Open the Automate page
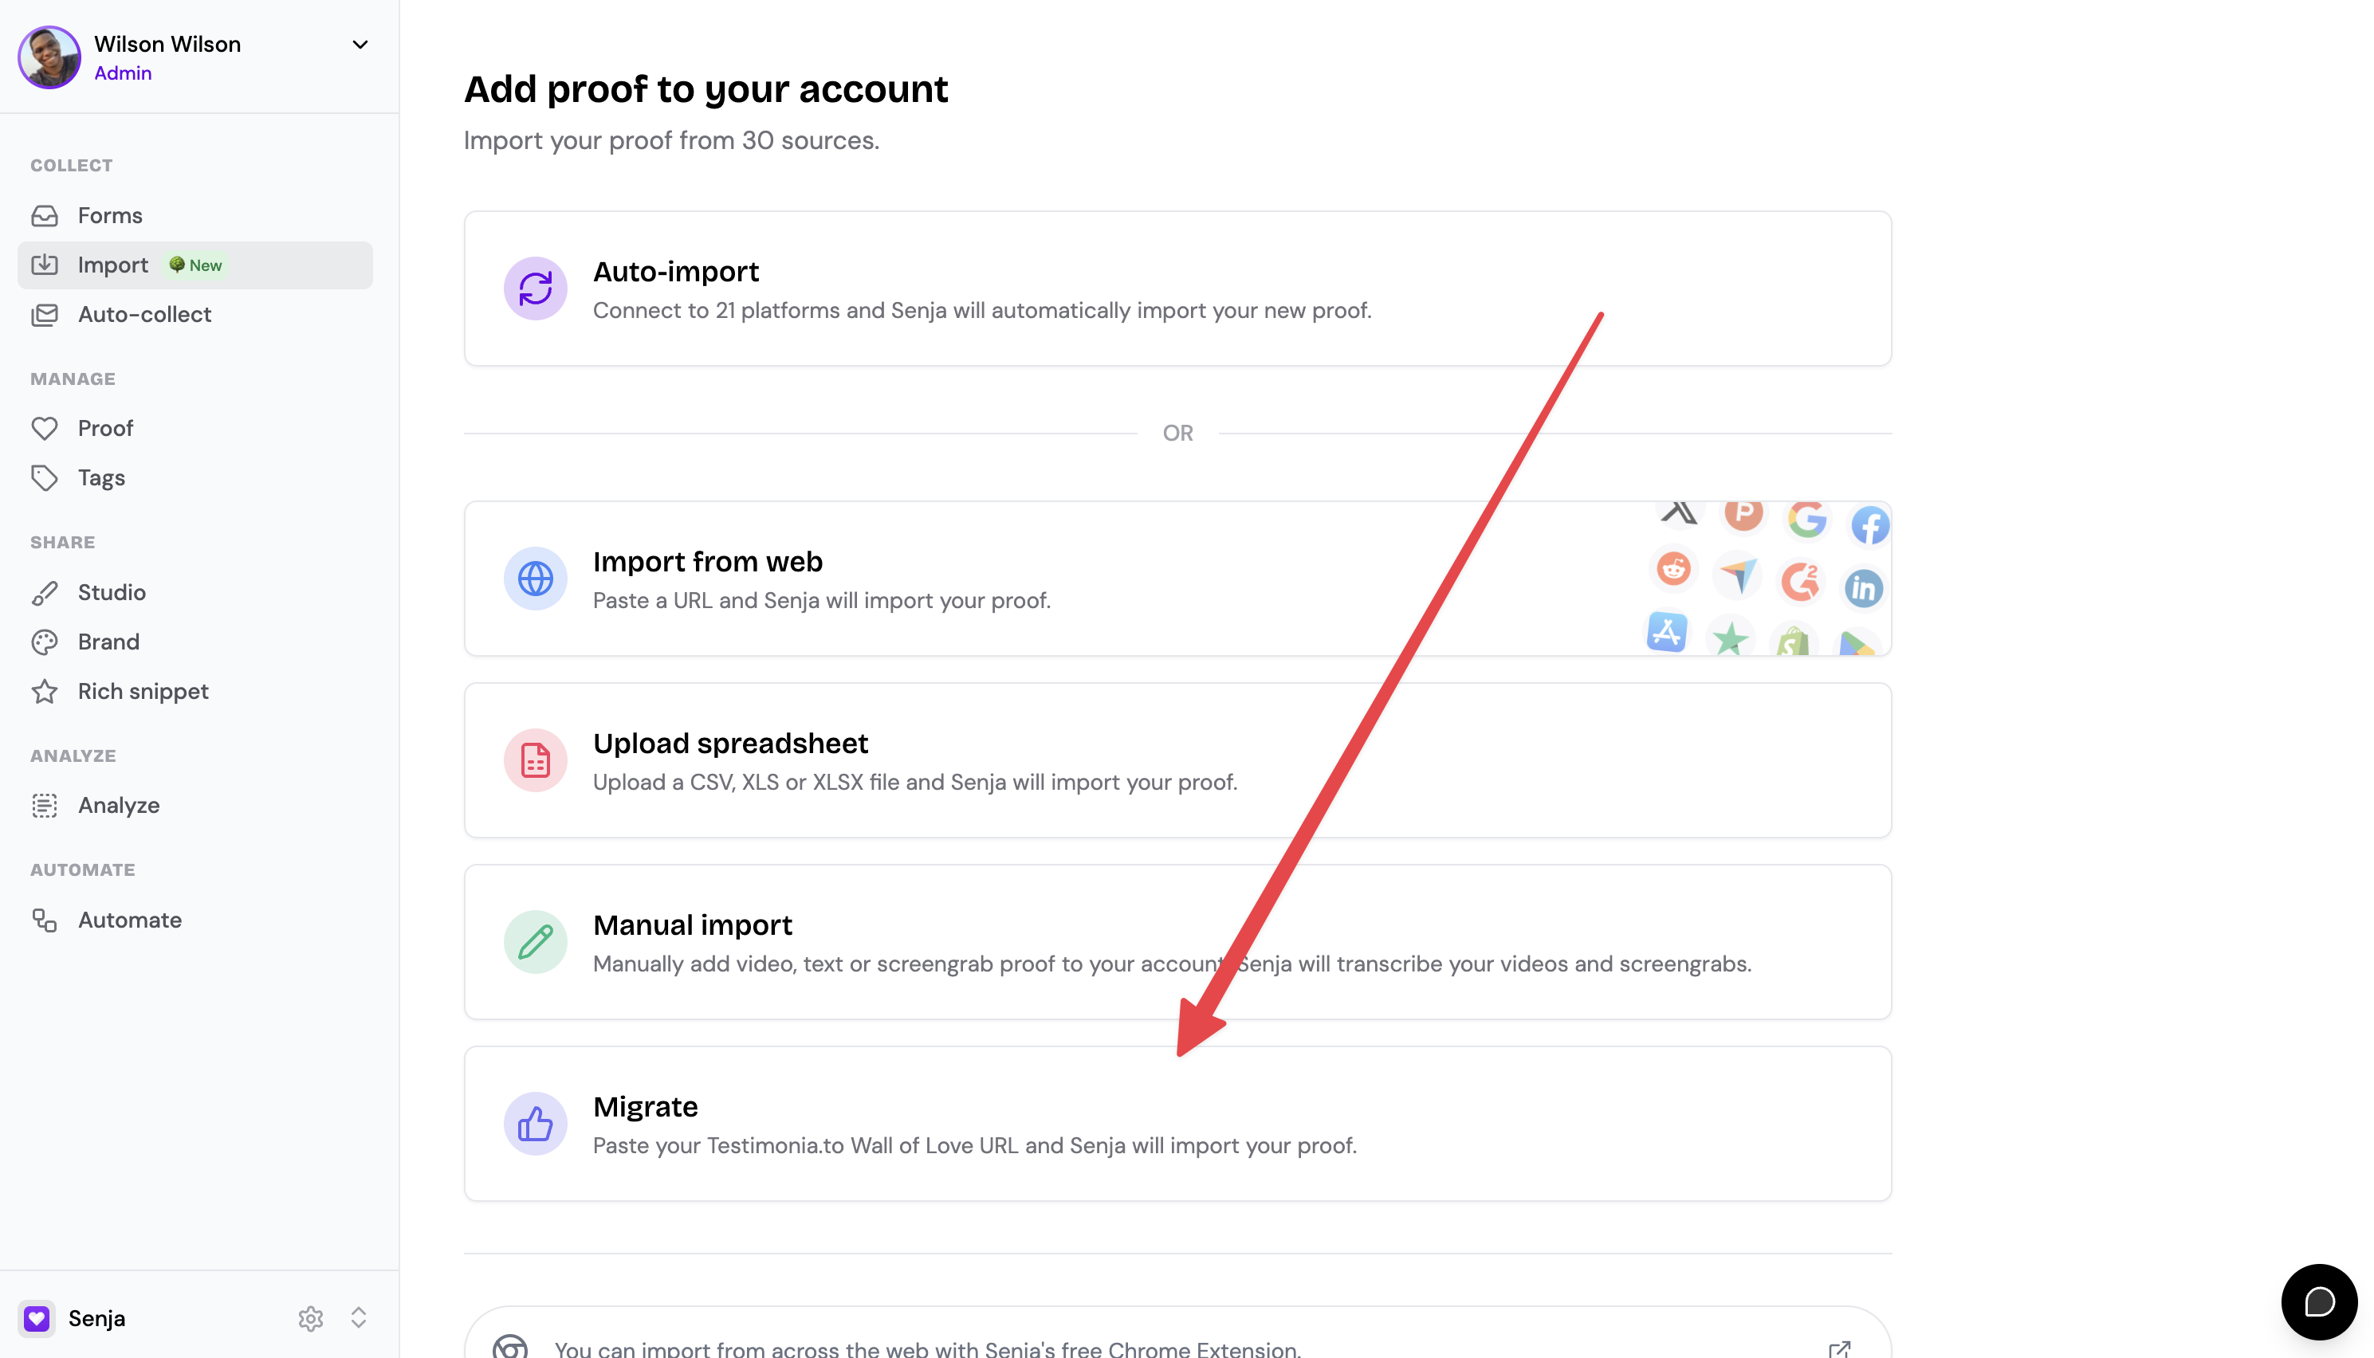The height and width of the screenshot is (1358, 2374). 195,920
